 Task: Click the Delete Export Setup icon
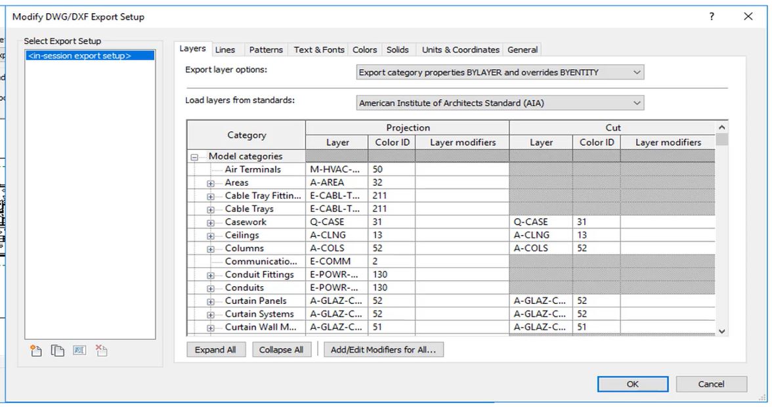coord(101,351)
